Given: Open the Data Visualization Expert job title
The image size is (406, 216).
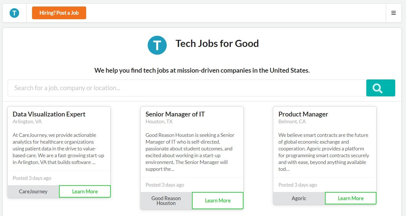Looking at the screenshot, I should pos(49,114).
